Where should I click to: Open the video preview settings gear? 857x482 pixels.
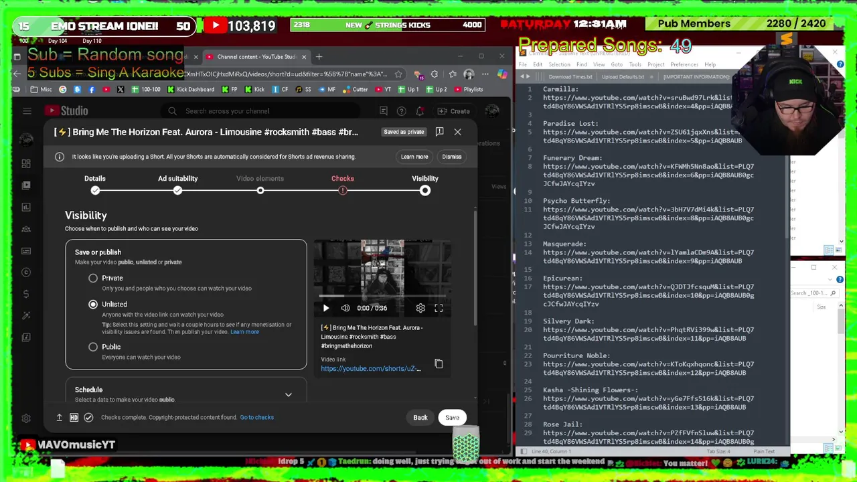click(420, 308)
